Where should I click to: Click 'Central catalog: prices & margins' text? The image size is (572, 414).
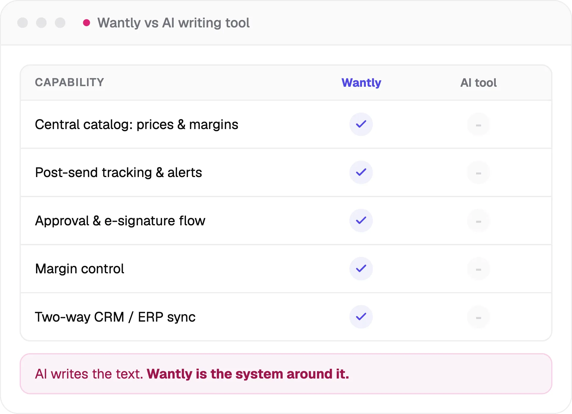click(136, 124)
